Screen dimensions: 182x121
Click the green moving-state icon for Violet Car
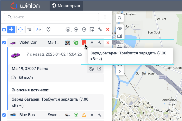click(76, 43)
